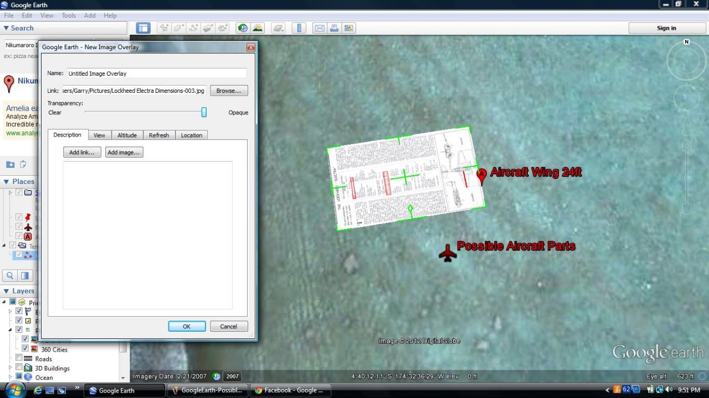
Task: Switch to the Refresh tab
Action: pos(159,135)
